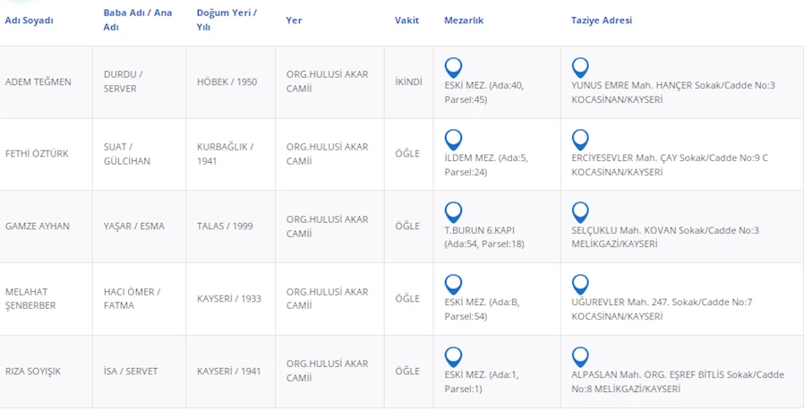Click the Taziye Adresi column header

tap(601, 21)
